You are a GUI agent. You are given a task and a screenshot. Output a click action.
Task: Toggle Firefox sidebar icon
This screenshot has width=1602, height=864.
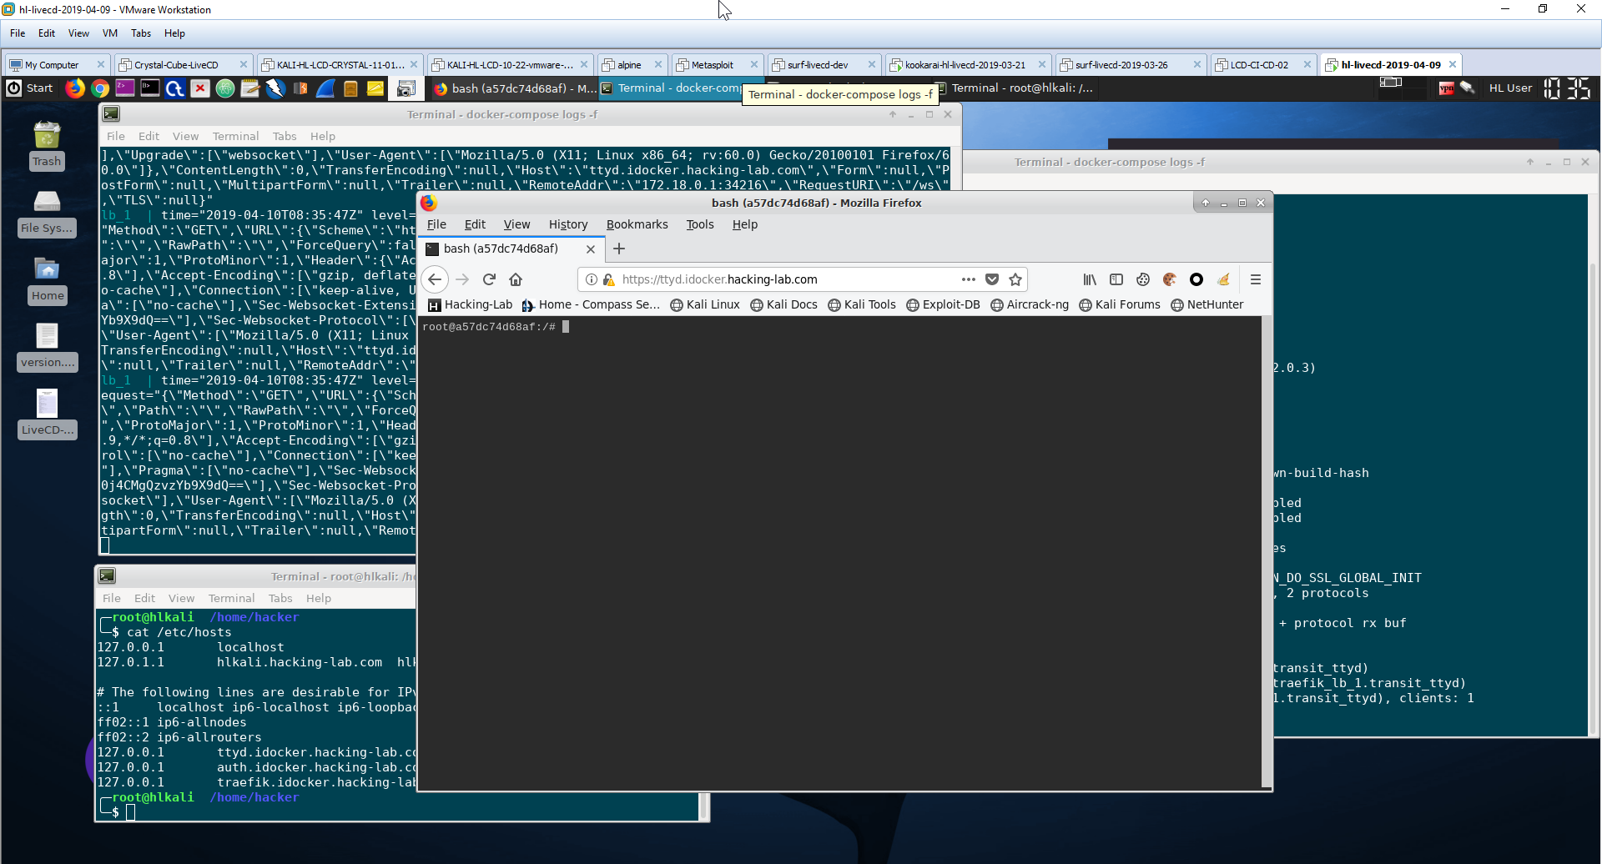1116,279
